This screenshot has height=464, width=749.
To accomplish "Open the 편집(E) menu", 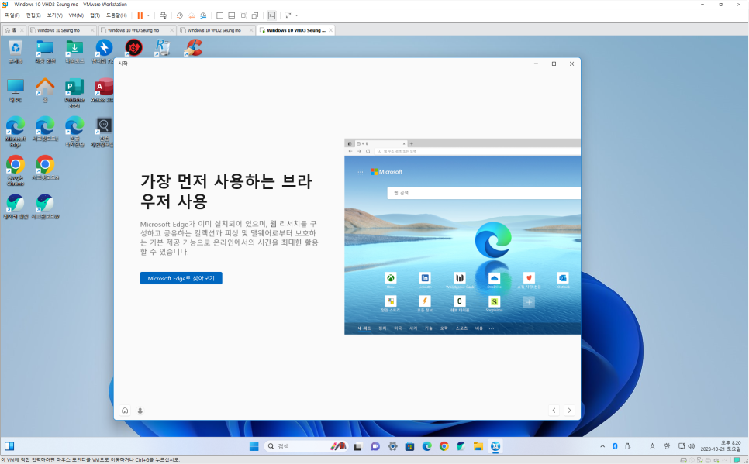I will 33,15.
